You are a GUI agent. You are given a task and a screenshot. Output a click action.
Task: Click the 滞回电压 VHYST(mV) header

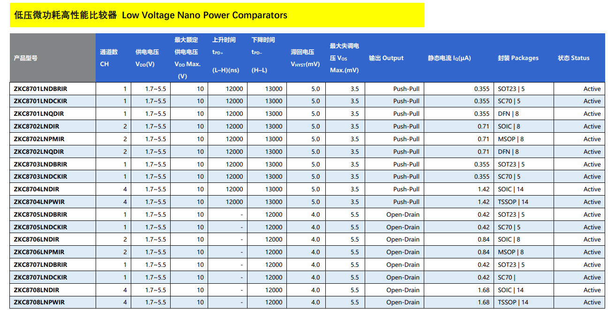click(305, 58)
